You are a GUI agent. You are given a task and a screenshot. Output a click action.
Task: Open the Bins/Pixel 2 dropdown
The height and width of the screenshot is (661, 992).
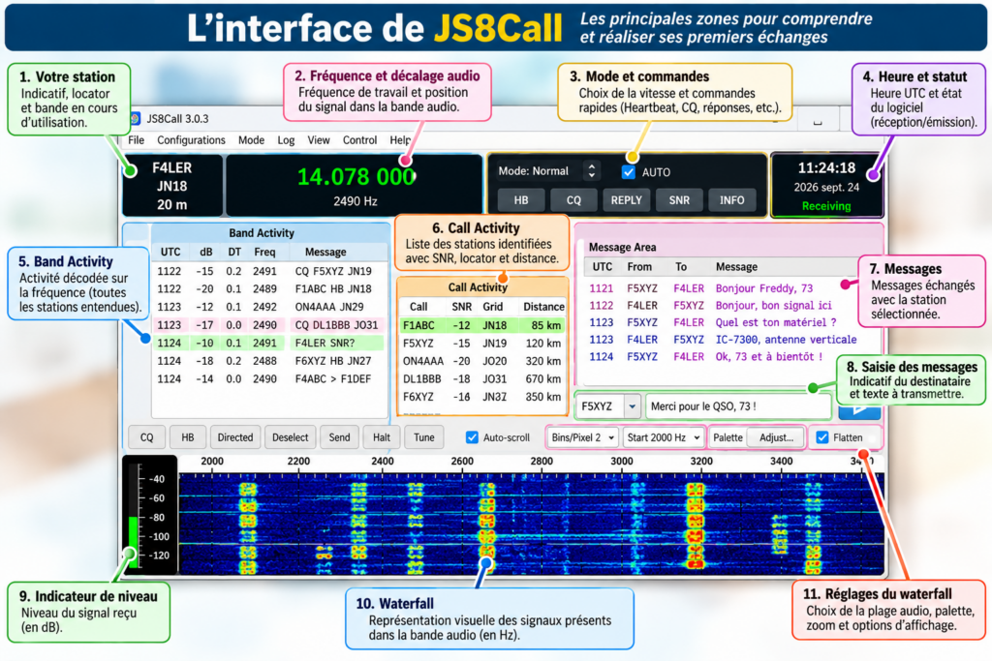click(x=582, y=437)
